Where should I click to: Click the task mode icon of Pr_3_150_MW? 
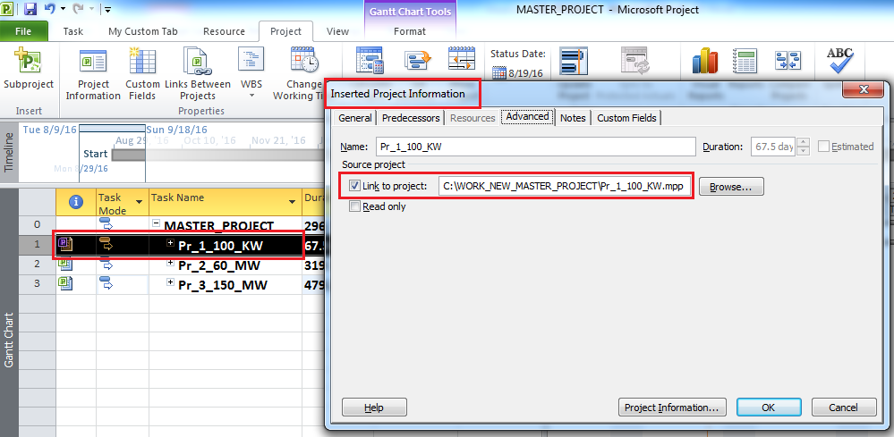(x=106, y=283)
